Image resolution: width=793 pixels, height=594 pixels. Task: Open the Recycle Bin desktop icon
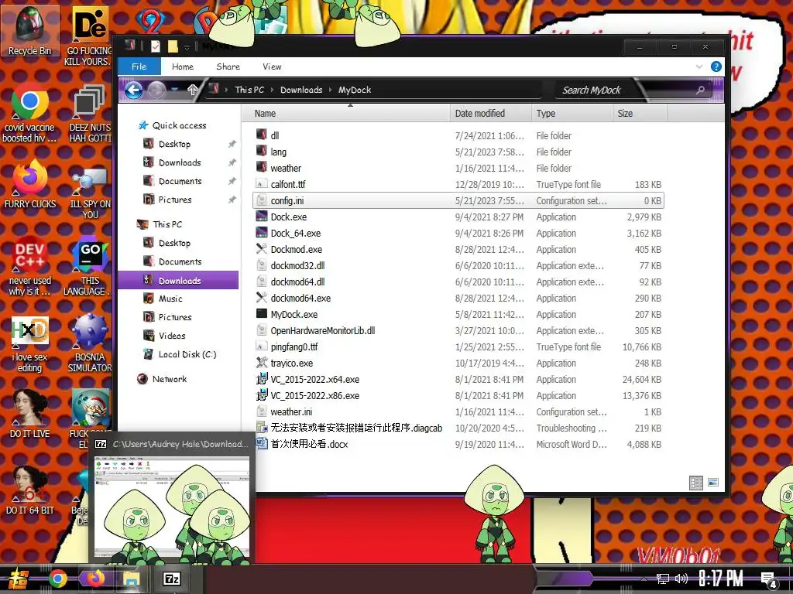tap(30, 31)
